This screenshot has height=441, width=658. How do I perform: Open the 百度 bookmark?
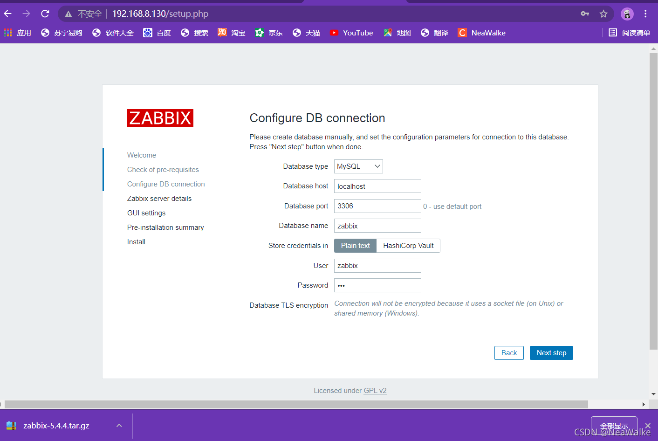coord(157,33)
